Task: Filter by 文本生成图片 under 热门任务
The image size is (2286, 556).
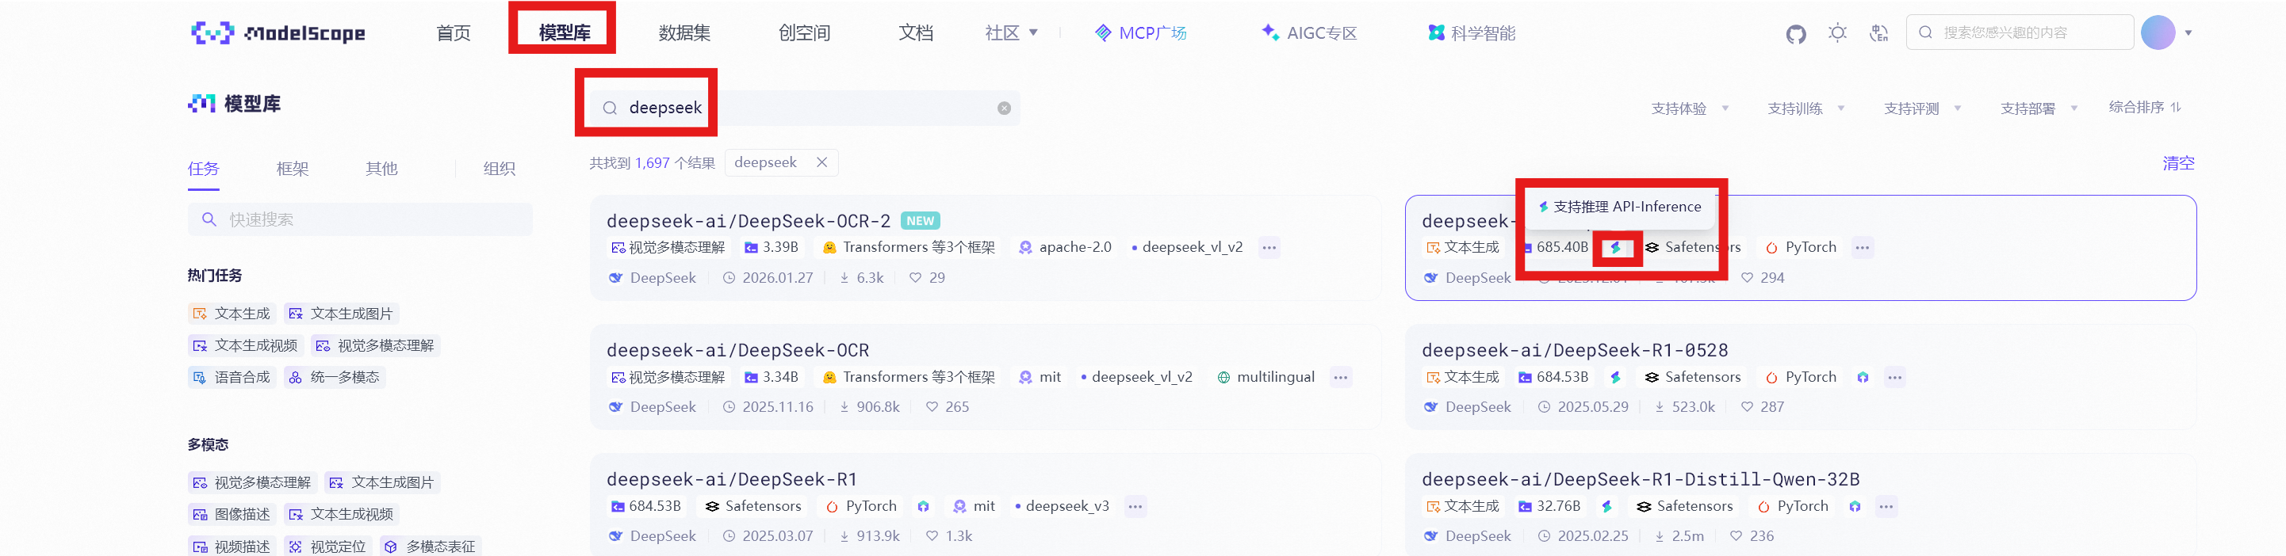Action: point(341,314)
